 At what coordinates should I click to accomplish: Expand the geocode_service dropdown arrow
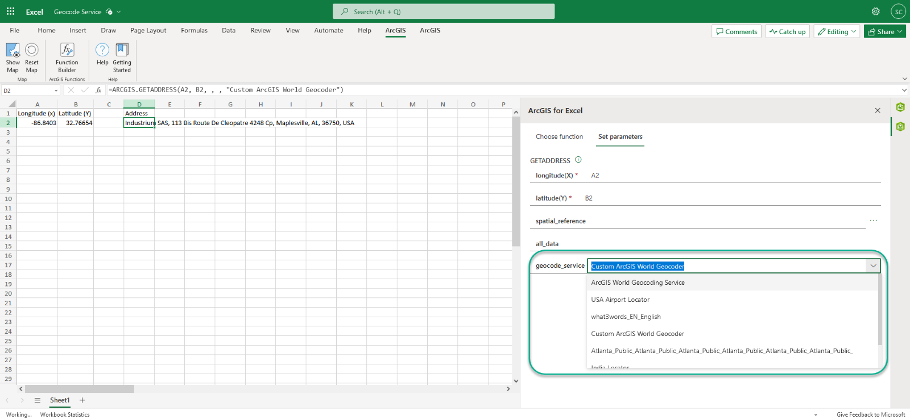tap(873, 266)
